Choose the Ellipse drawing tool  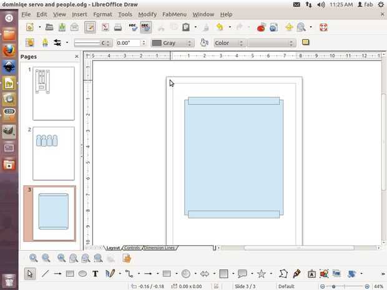click(82, 274)
